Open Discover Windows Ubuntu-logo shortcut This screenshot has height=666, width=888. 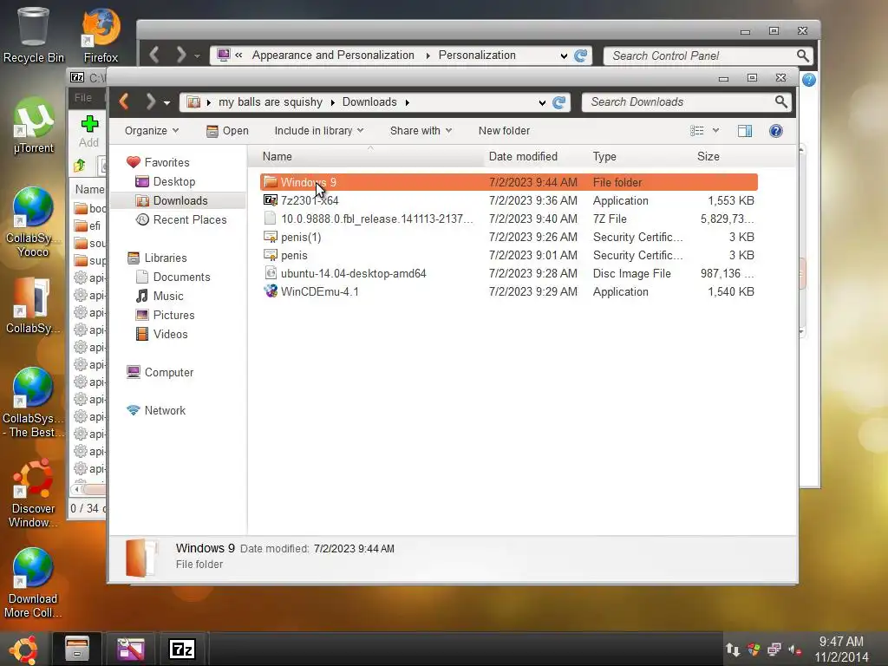point(33,493)
